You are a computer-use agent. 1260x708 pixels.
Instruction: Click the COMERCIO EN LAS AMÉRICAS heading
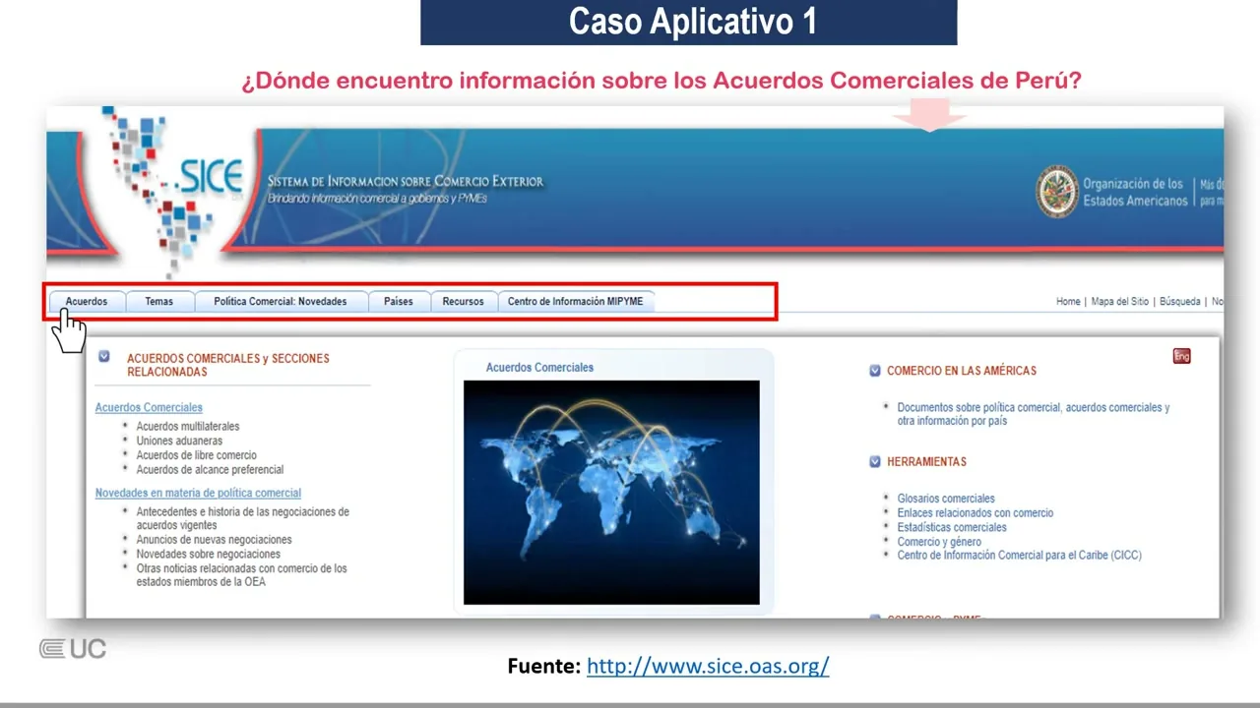(x=962, y=371)
